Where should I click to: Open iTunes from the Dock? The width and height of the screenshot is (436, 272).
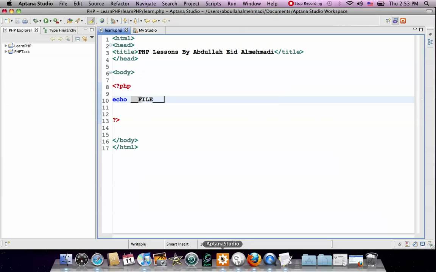144,260
